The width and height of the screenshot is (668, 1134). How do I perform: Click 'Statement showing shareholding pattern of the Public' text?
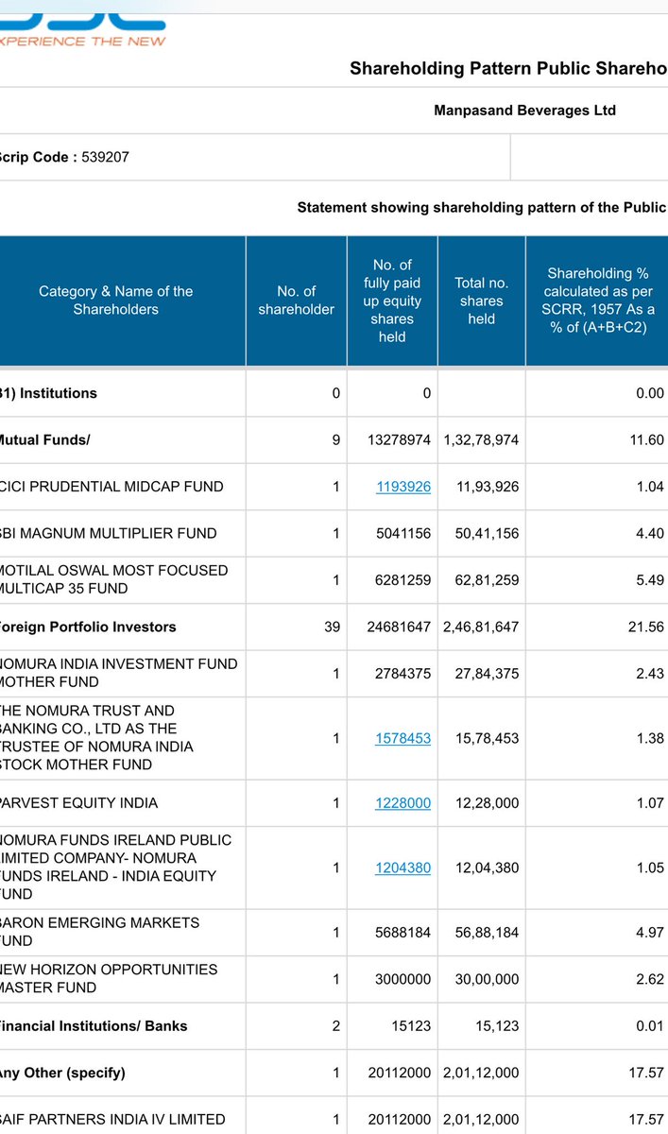click(482, 207)
